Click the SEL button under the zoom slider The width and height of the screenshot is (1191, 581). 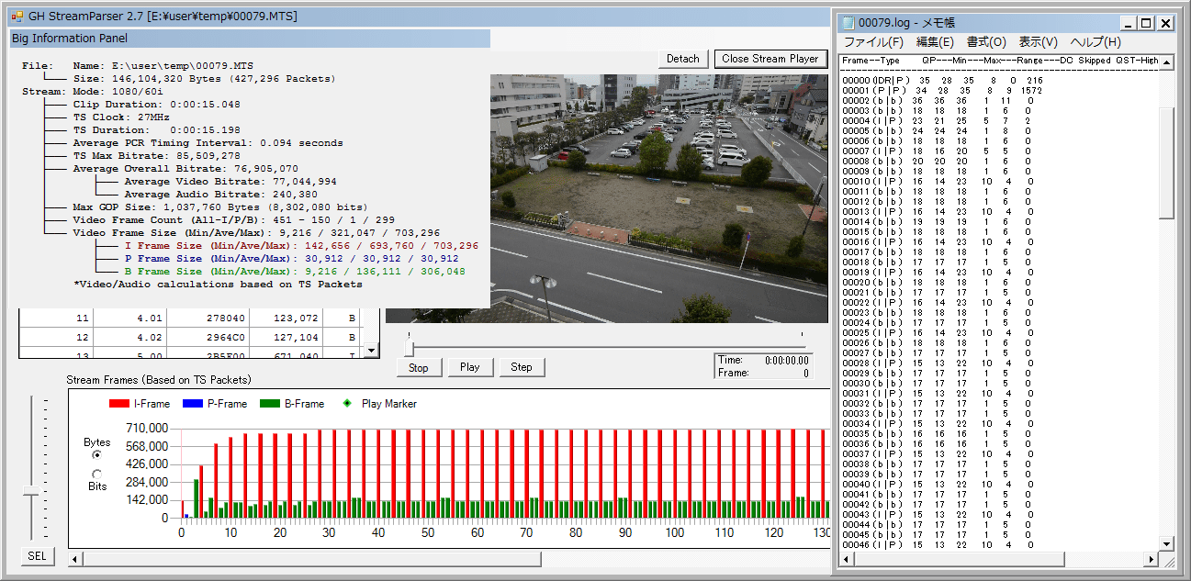pos(36,556)
